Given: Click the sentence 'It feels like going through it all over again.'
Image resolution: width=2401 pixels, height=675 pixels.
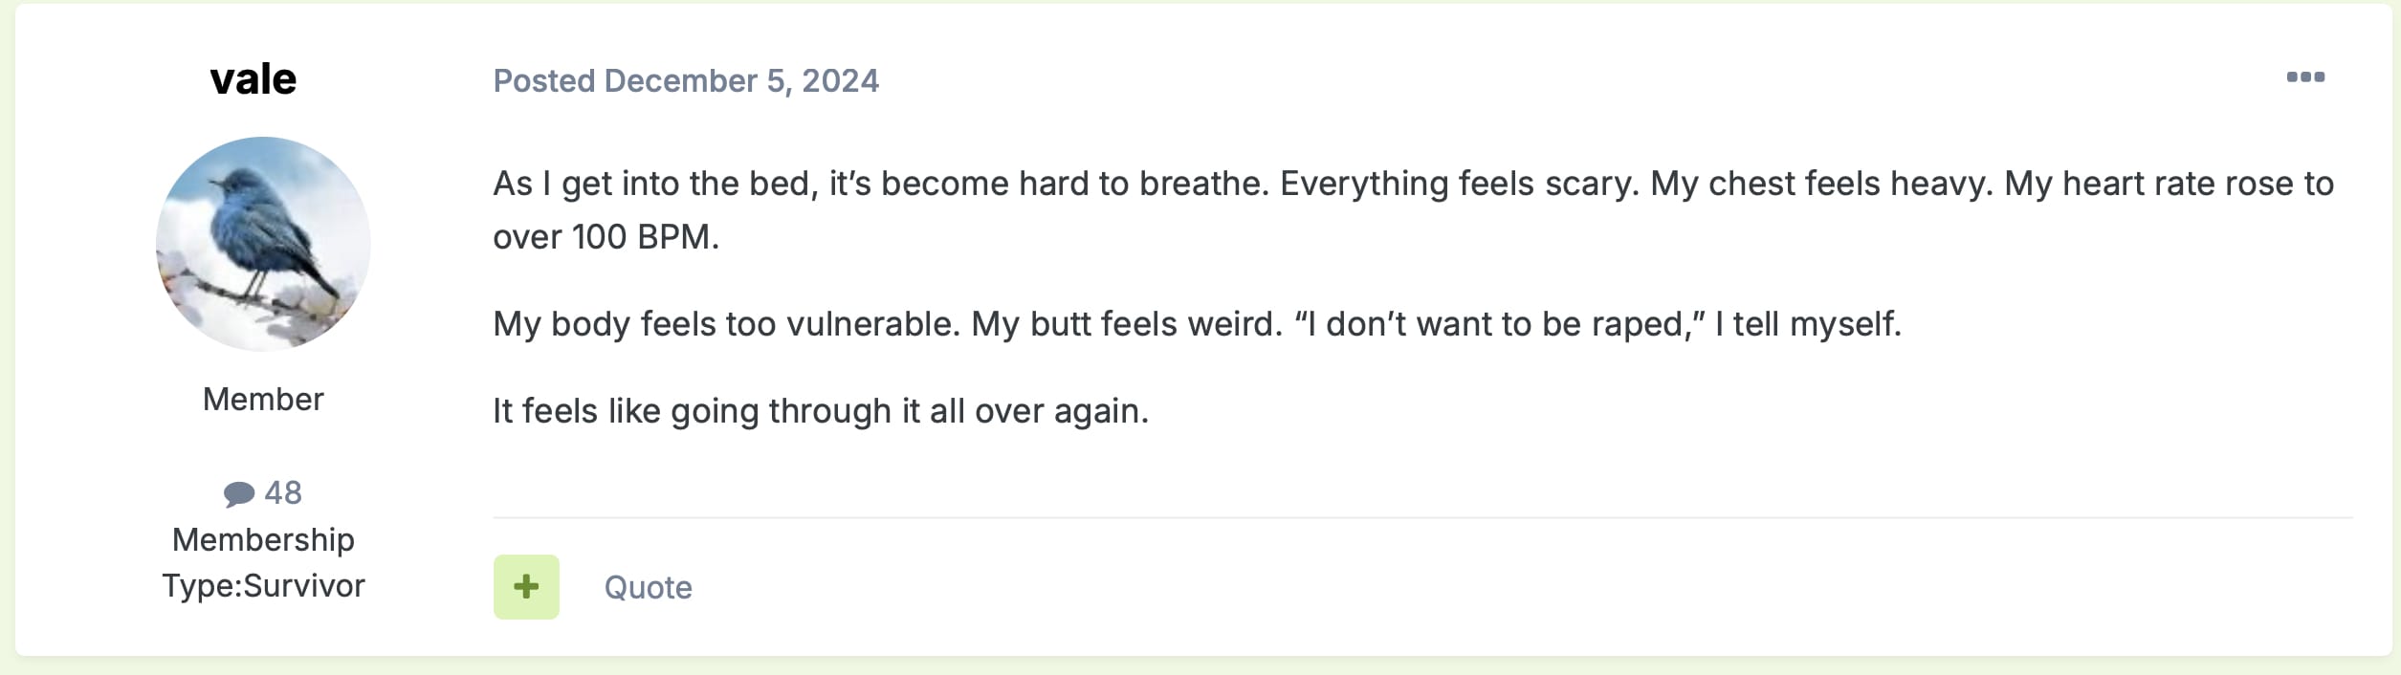Looking at the screenshot, I should pyautogui.click(x=820, y=411).
